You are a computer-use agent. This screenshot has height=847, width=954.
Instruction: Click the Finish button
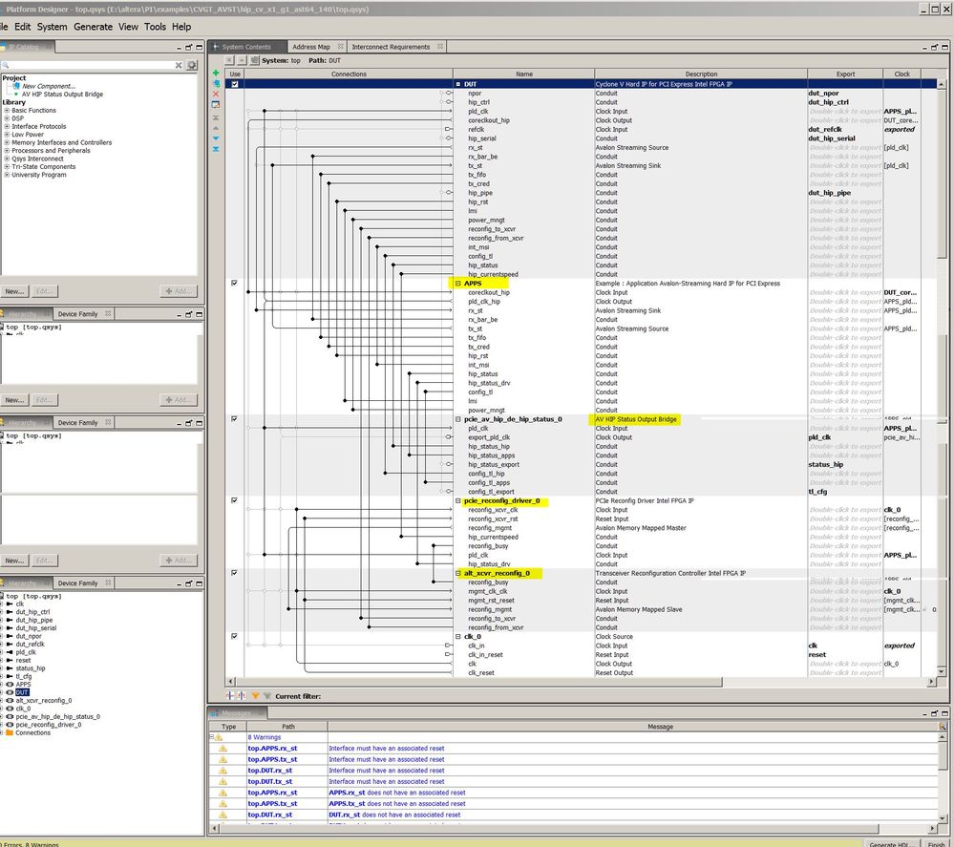point(935,844)
